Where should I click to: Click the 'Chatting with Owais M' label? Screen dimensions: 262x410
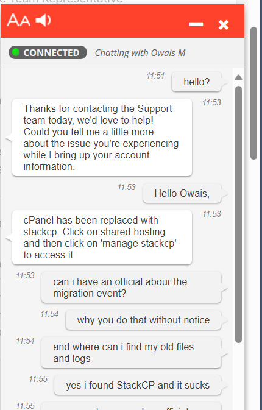click(x=140, y=53)
